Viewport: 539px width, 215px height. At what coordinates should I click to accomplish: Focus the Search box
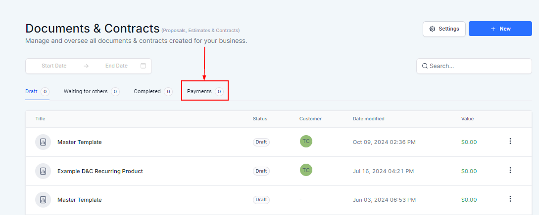(x=474, y=66)
